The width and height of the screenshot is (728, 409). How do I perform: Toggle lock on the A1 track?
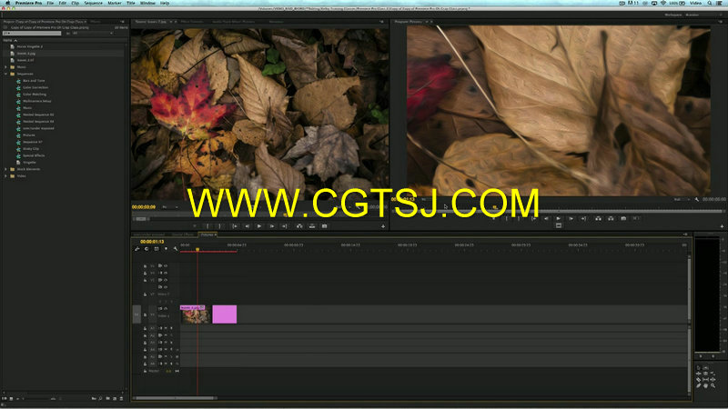[145, 328]
